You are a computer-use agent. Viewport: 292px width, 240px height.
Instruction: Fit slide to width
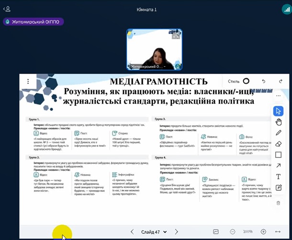point(278,232)
